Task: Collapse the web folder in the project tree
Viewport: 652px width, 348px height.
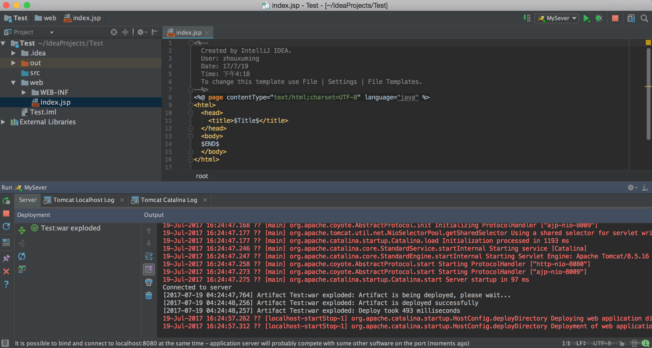Action: coord(13,83)
